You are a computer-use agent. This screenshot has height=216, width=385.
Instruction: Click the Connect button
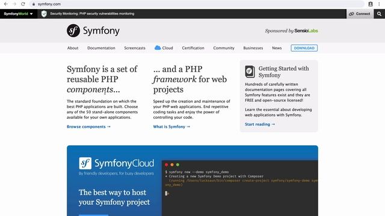pyautogui.click(x=360, y=14)
